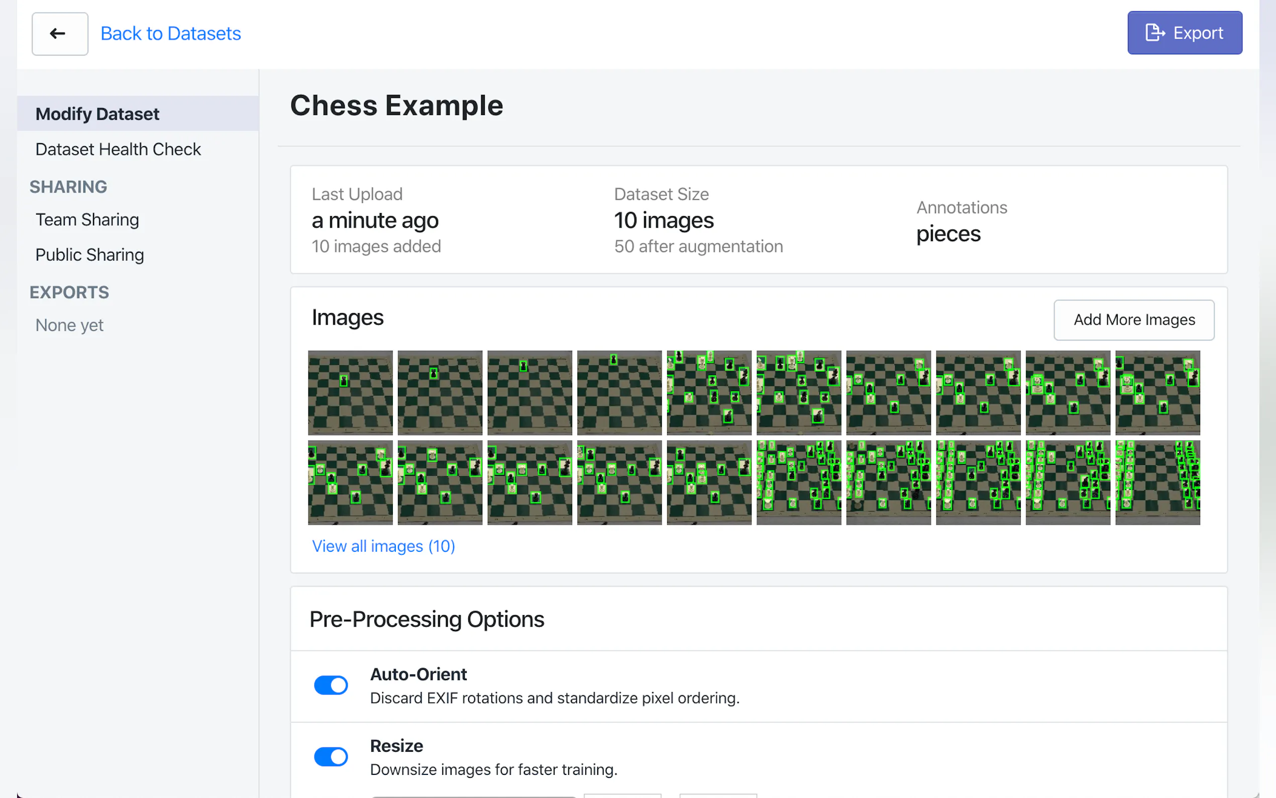
Task: Click the Export button with file icon
Action: 1184,33
